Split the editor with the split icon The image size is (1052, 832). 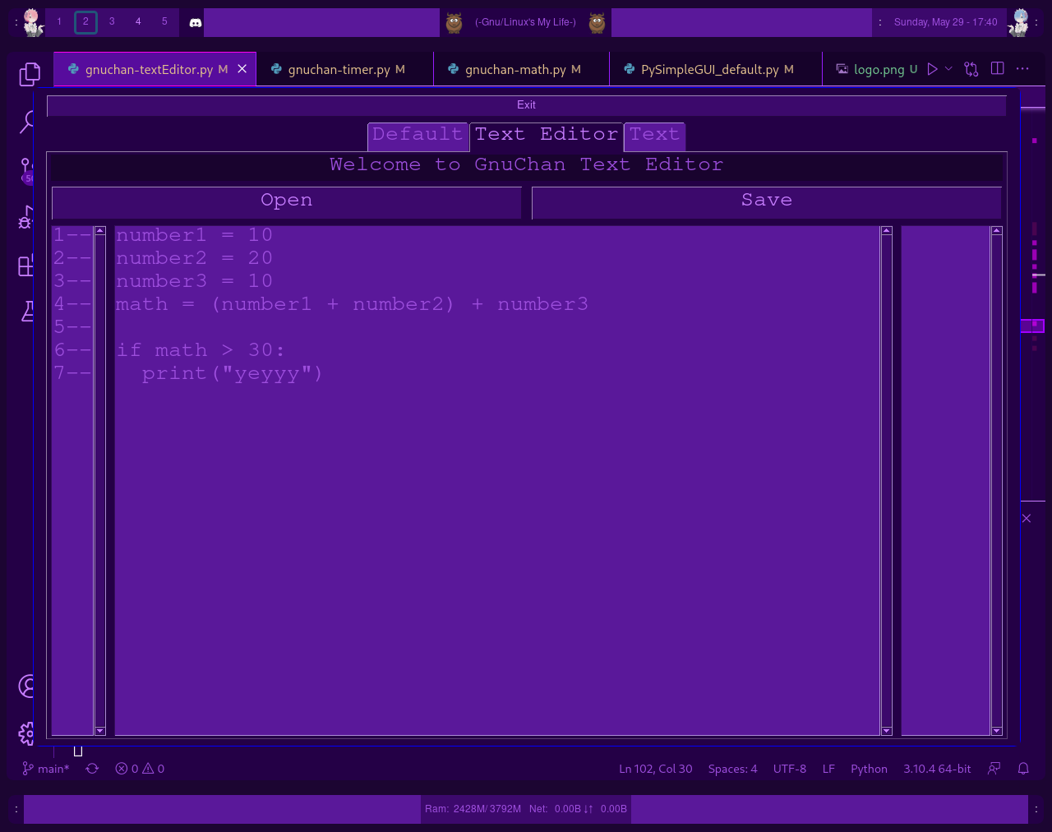click(997, 68)
